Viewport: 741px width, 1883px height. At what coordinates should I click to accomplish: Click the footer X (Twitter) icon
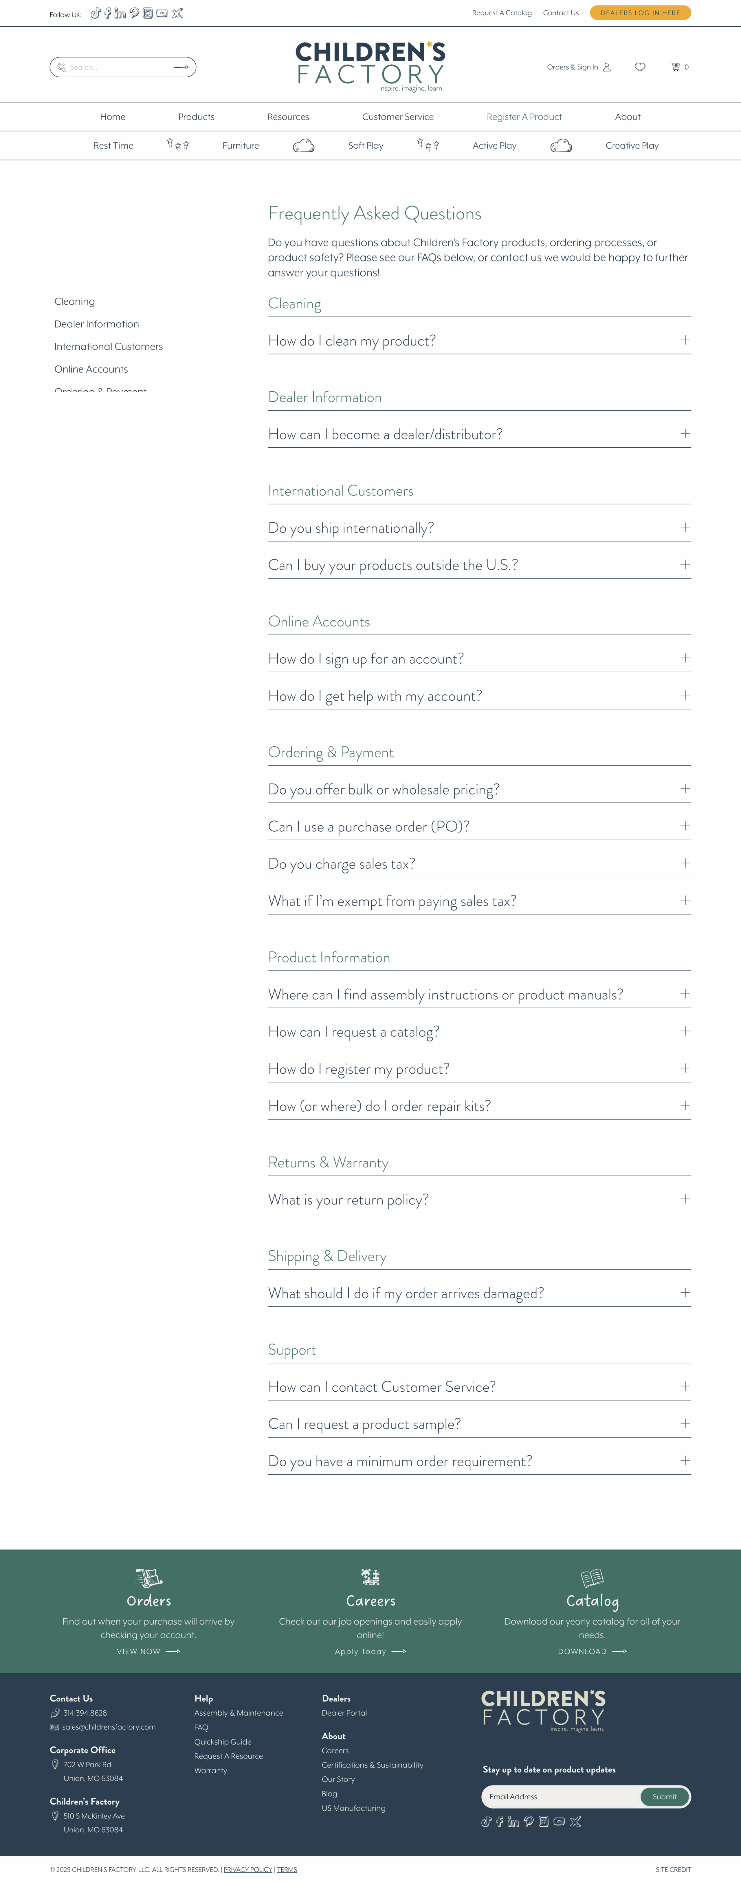(576, 1822)
